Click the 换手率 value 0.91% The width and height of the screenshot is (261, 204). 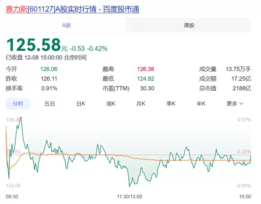[x=49, y=89]
